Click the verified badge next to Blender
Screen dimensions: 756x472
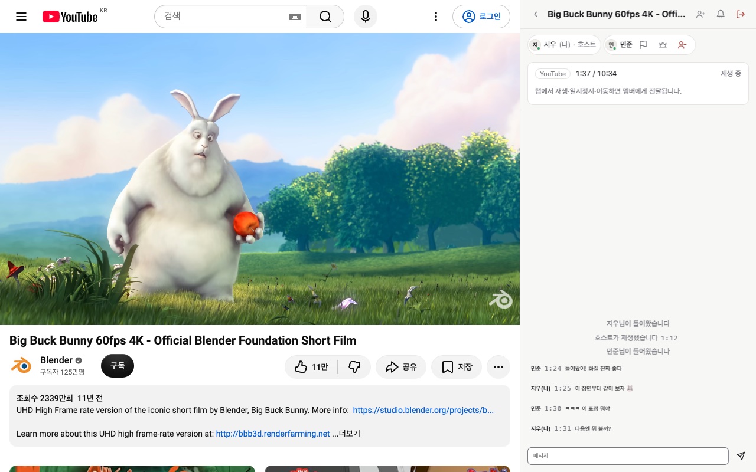79,360
